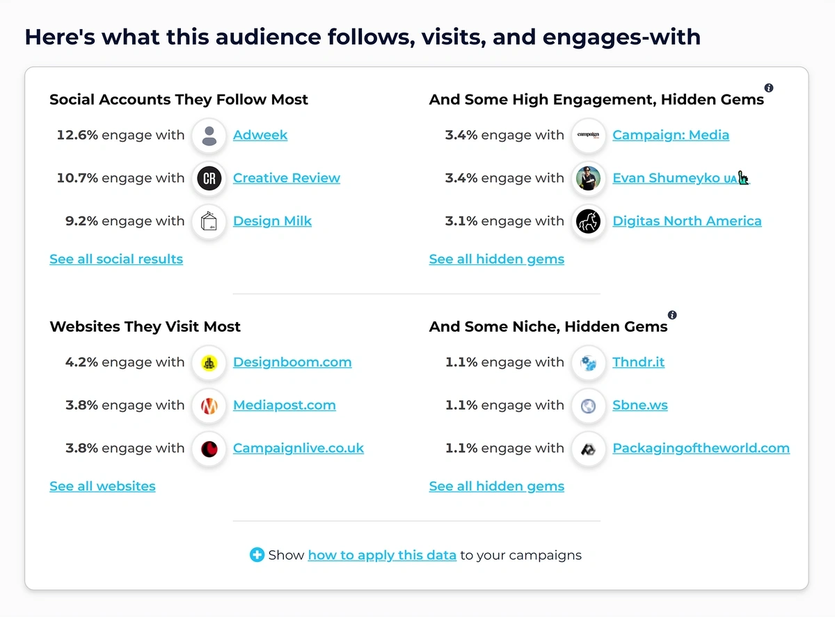Open the See all websites link

click(102, 486)
